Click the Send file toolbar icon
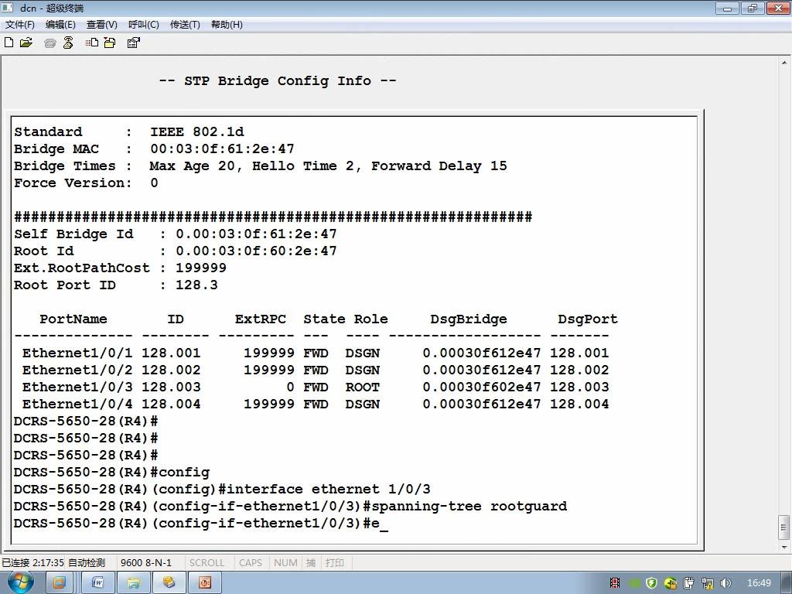 (x=92, y=43)
